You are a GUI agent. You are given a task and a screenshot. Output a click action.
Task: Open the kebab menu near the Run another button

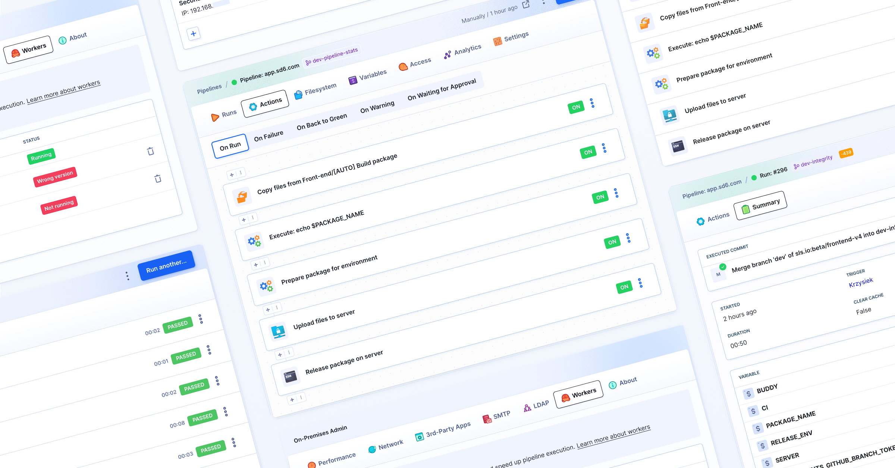[128, 275]
